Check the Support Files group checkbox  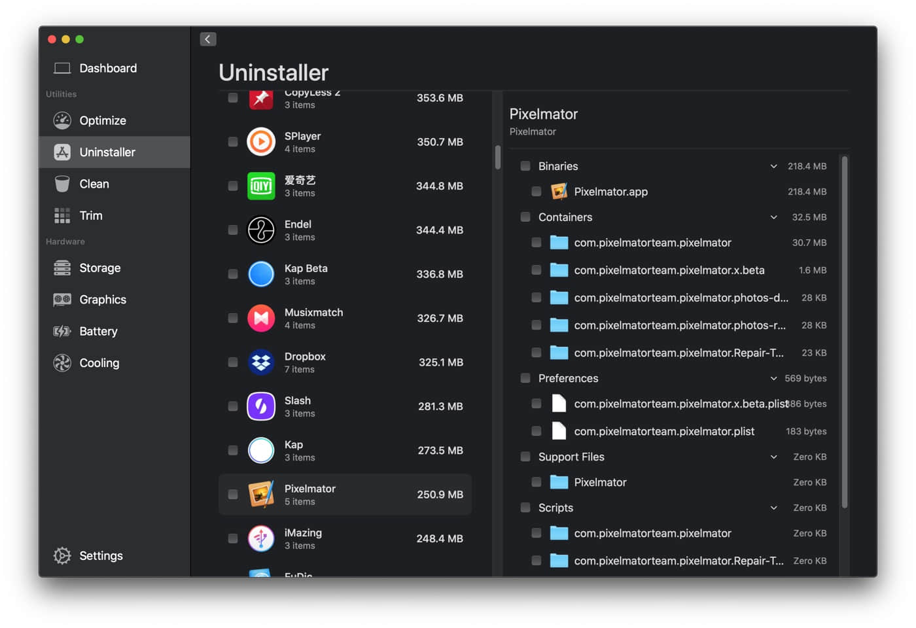tap(525, 457)
